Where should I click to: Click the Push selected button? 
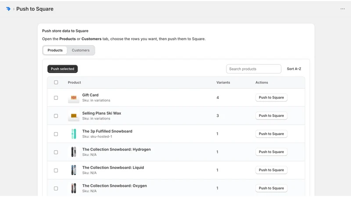62,69
